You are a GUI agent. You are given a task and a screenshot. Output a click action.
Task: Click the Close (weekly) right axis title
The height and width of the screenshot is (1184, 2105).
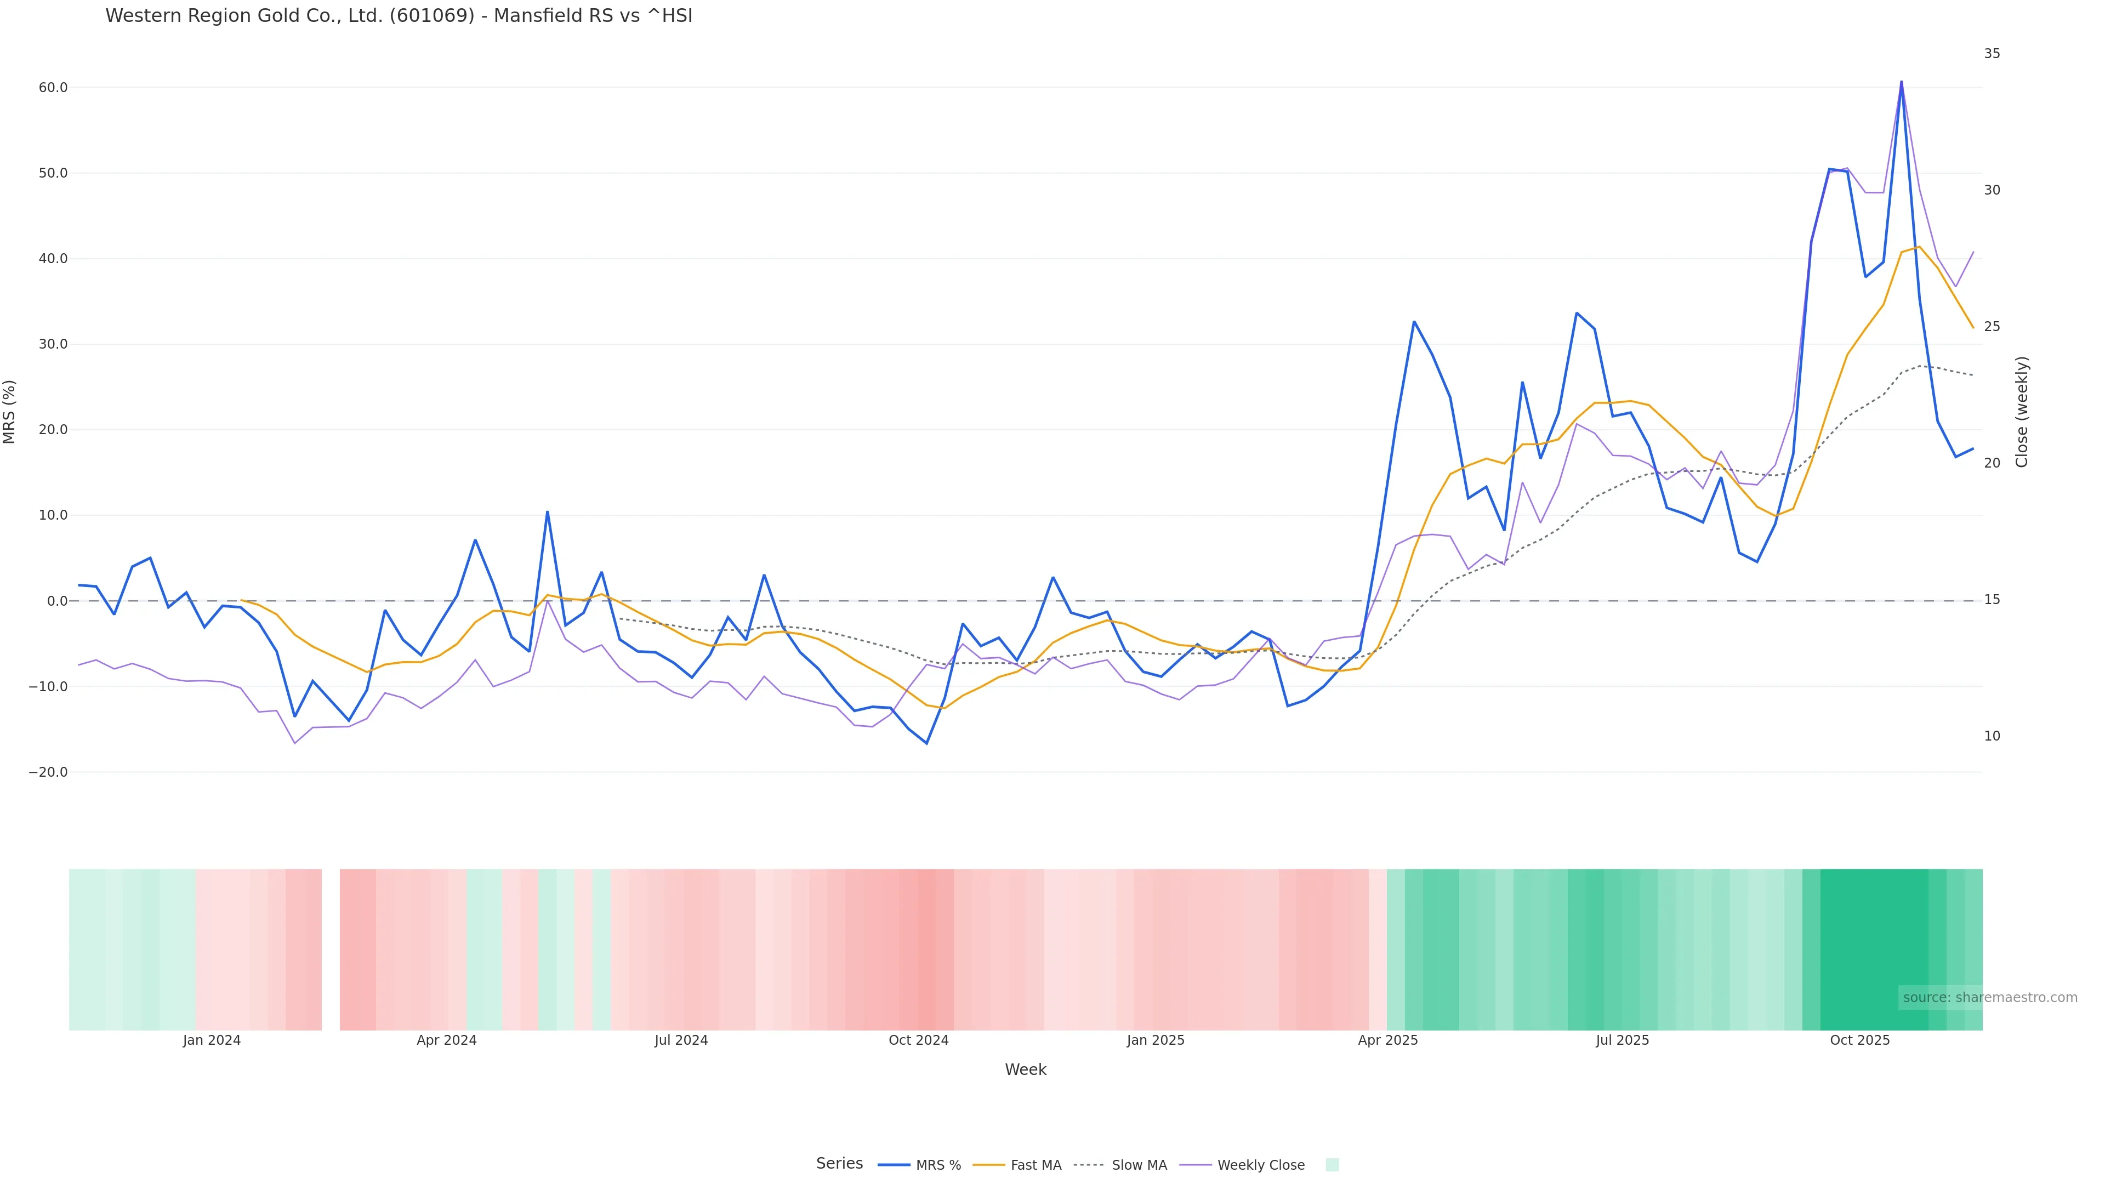(x=2022, y=411)
